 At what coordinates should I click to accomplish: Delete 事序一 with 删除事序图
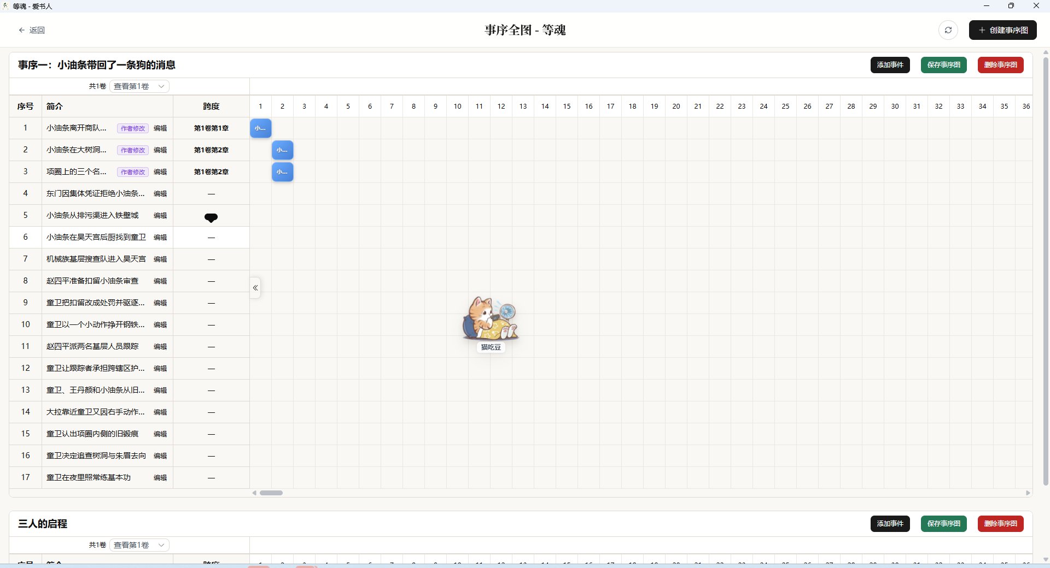click(x=1001, y=65)
